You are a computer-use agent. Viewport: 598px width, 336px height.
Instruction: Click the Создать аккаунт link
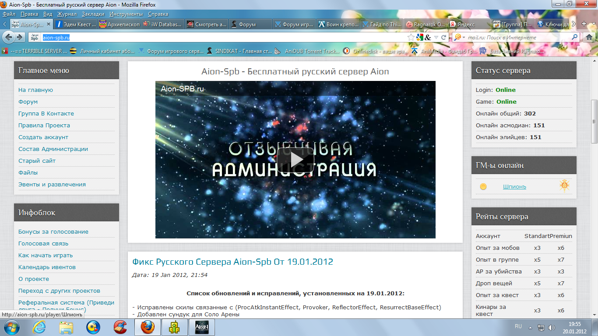[x=43, y=137]
